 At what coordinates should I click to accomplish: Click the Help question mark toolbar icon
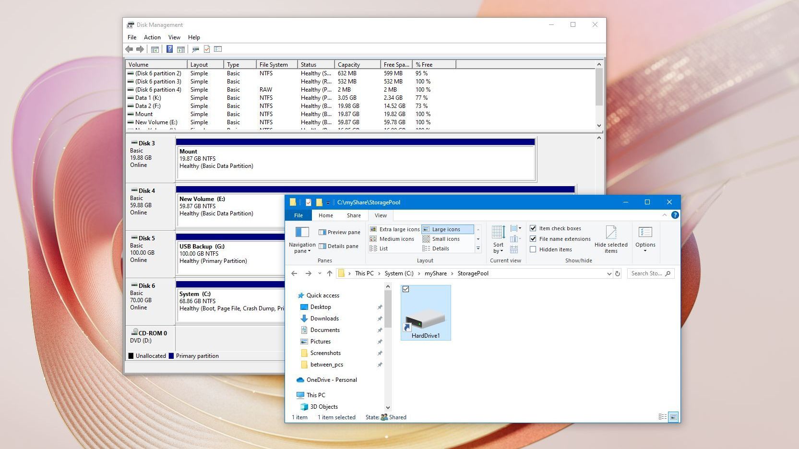click(169, 49)
